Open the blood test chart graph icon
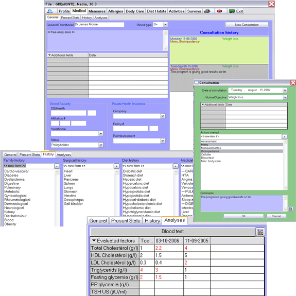This screenshot has width=296, height=296. pos(260,232)
